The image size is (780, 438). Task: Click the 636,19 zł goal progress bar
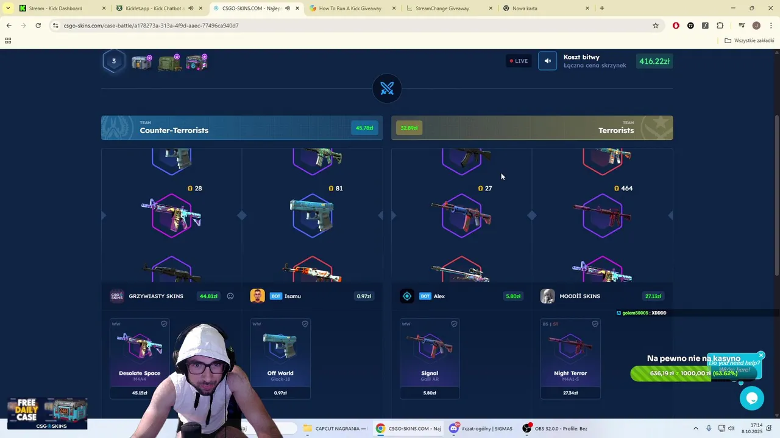click(x=693, y=373)
